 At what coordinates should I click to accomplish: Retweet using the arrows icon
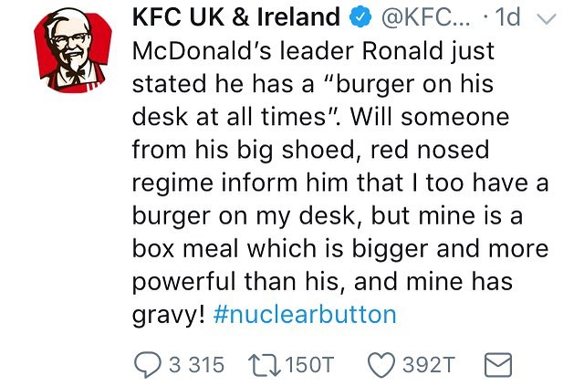point(265,365)
